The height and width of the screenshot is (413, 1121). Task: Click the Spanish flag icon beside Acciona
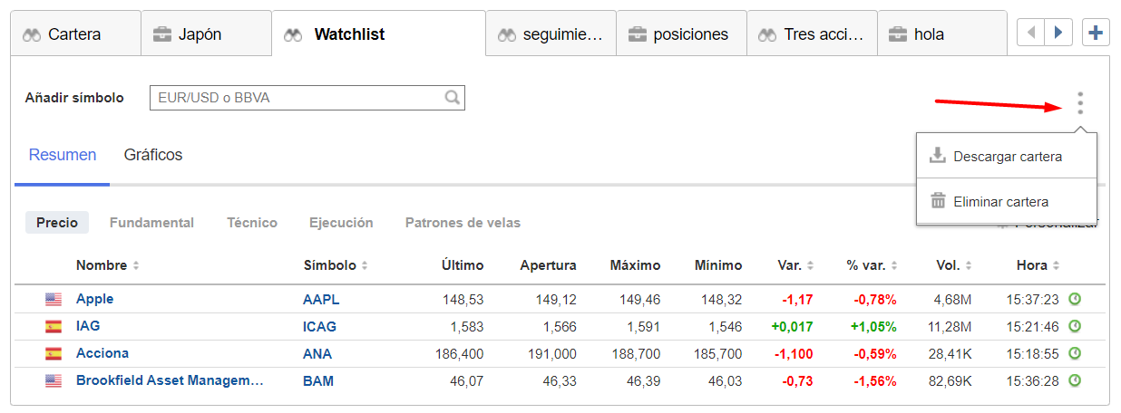pos(54,354)
